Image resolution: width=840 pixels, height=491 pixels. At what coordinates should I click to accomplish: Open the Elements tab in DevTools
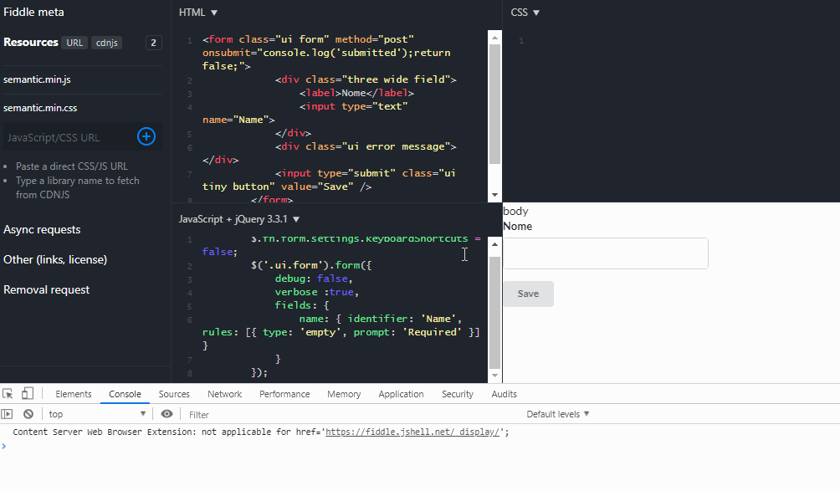pyautogui.click(x=74, y=393)
